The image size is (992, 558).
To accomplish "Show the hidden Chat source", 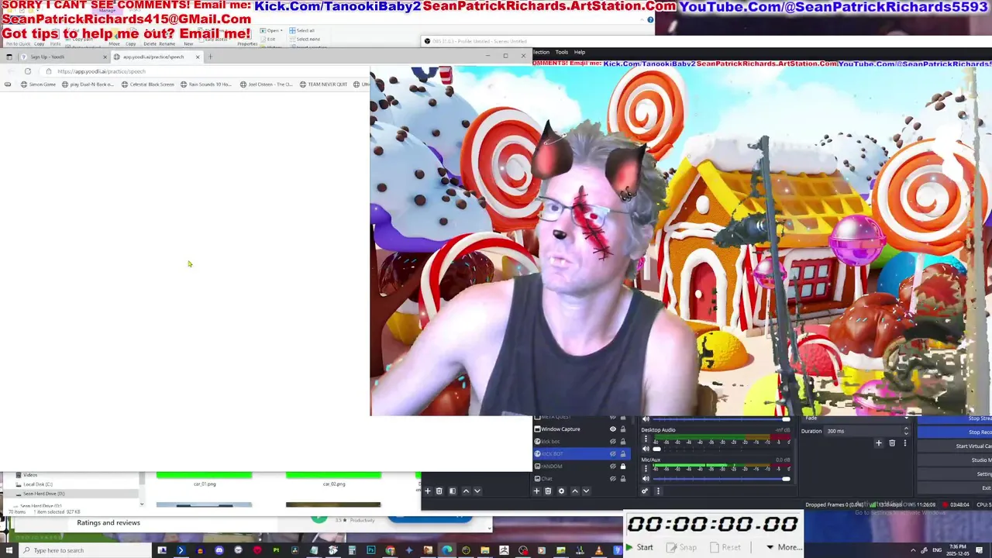I will 612,479.
